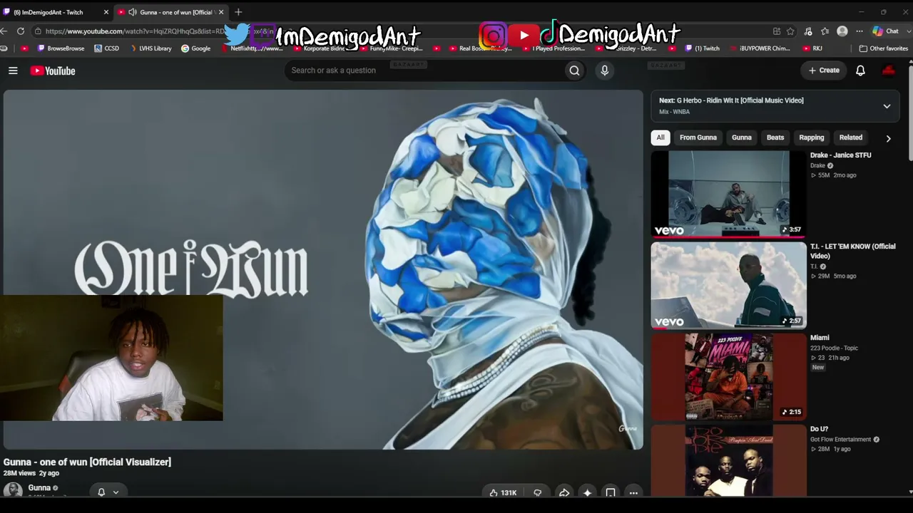Select the Beats filter chip
The width and height of the screenshot is (913, 513).
(775, 138)
